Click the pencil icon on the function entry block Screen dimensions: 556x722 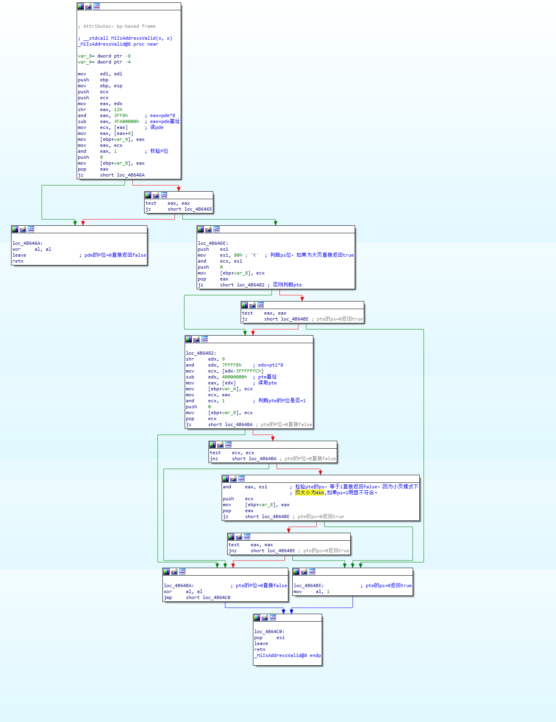pyautogui.click(x=89, y=6)
